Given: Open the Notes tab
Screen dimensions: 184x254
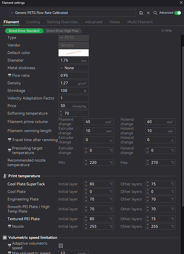Looking at the screenshot, I should pos(115,22).
